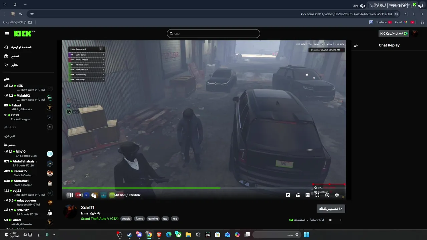Screen dimensions: 427x240
Task: Mute the video player volume
Action: pyautogui.click(x=81, y=195)
